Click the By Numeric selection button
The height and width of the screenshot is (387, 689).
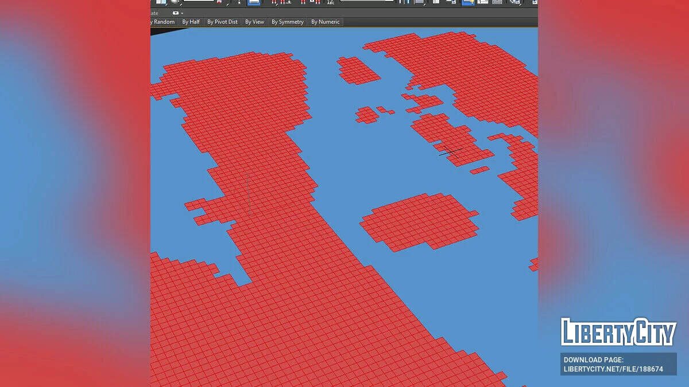326,21
